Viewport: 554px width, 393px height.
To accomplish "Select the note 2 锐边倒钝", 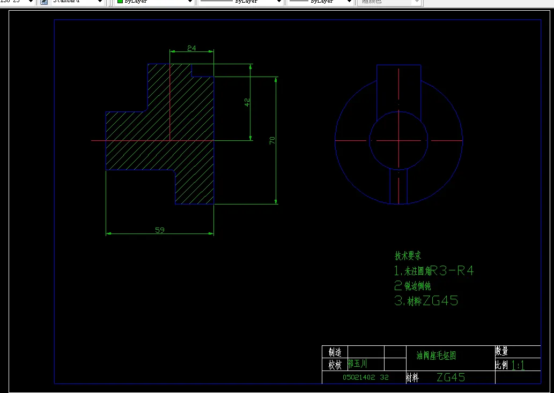I will pos(412,285).
